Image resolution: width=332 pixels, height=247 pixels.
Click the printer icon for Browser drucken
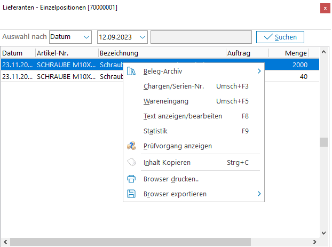131,179
